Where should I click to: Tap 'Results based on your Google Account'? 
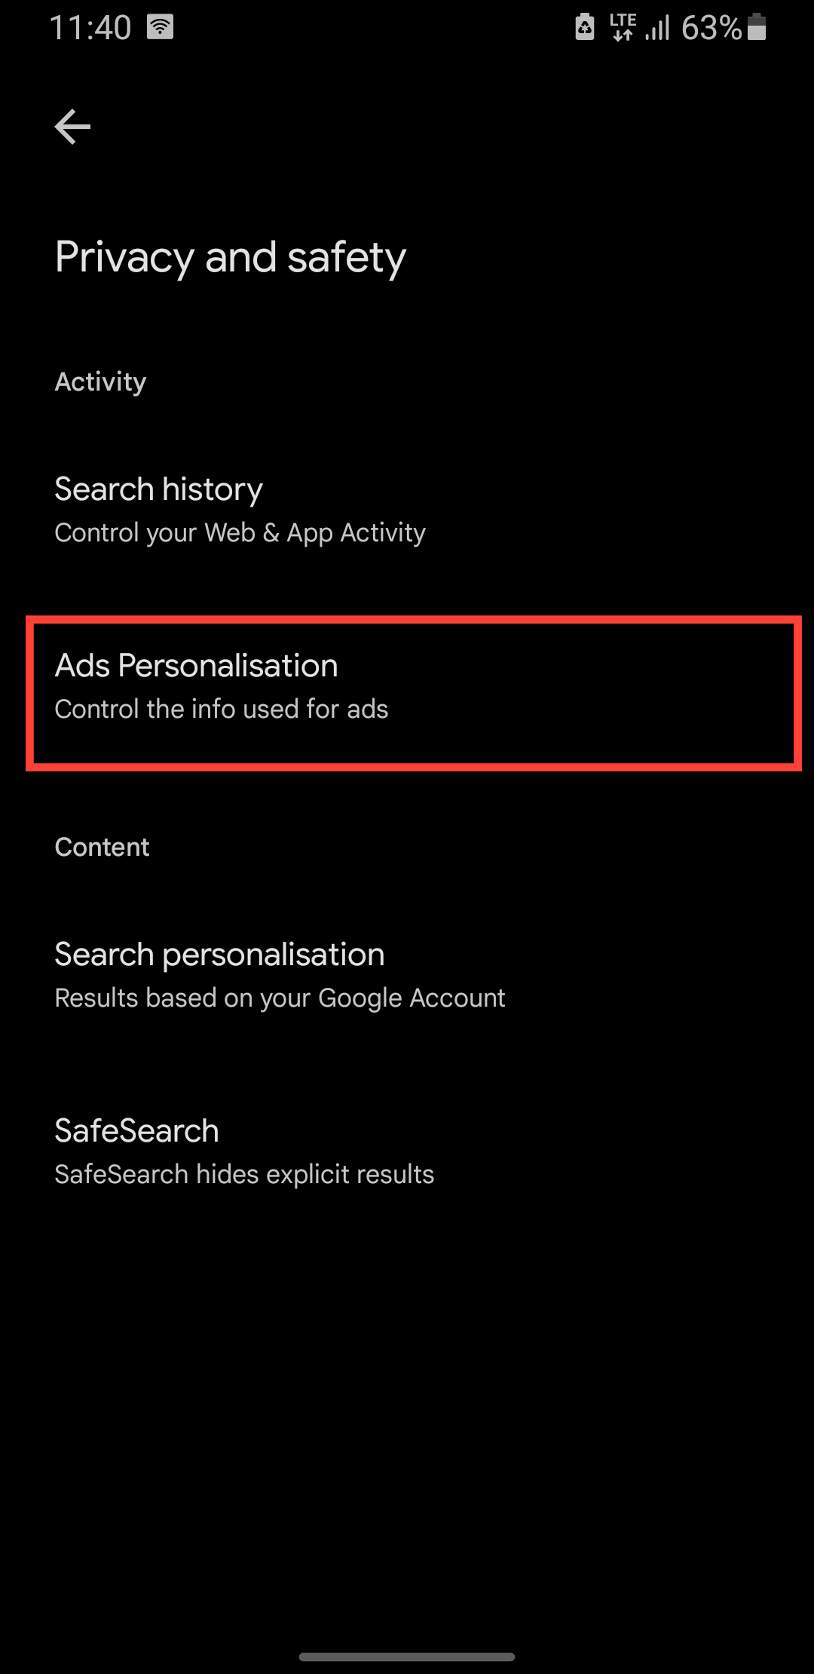pyautogui.click(x=280, y=998)
